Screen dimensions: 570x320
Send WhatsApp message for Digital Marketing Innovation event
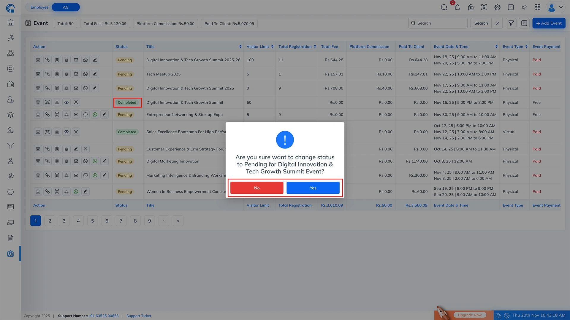[95, 161]
